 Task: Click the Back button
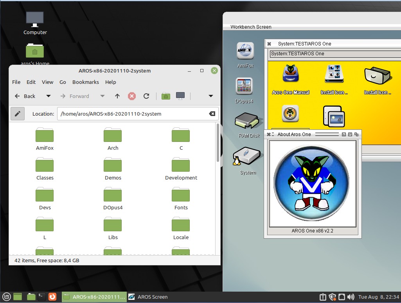(25, 96)
